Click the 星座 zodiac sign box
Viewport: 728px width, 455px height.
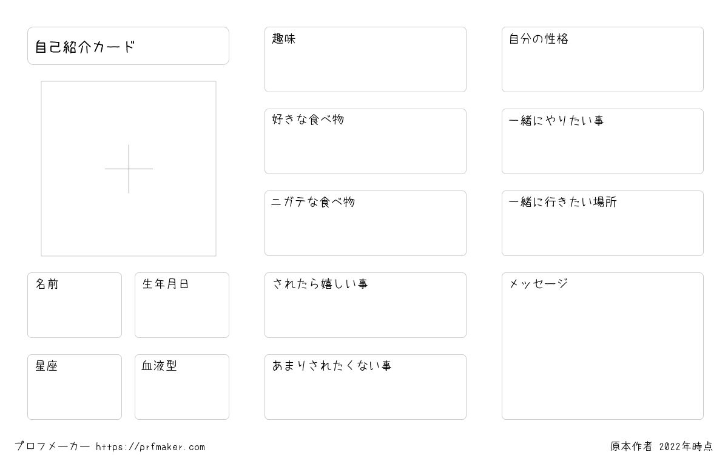pos(75,387)
